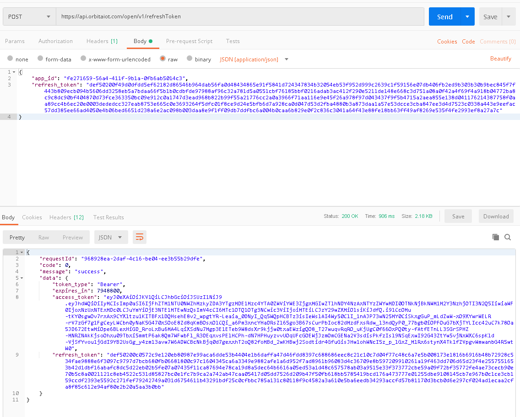Open the response JSON format dropdown
The image size is (520, 417).
click(111, 237)
